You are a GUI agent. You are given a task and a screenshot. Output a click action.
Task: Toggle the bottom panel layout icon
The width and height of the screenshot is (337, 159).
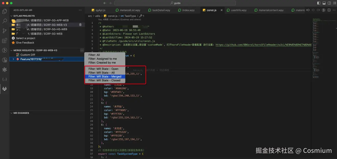tap(324, 3)
